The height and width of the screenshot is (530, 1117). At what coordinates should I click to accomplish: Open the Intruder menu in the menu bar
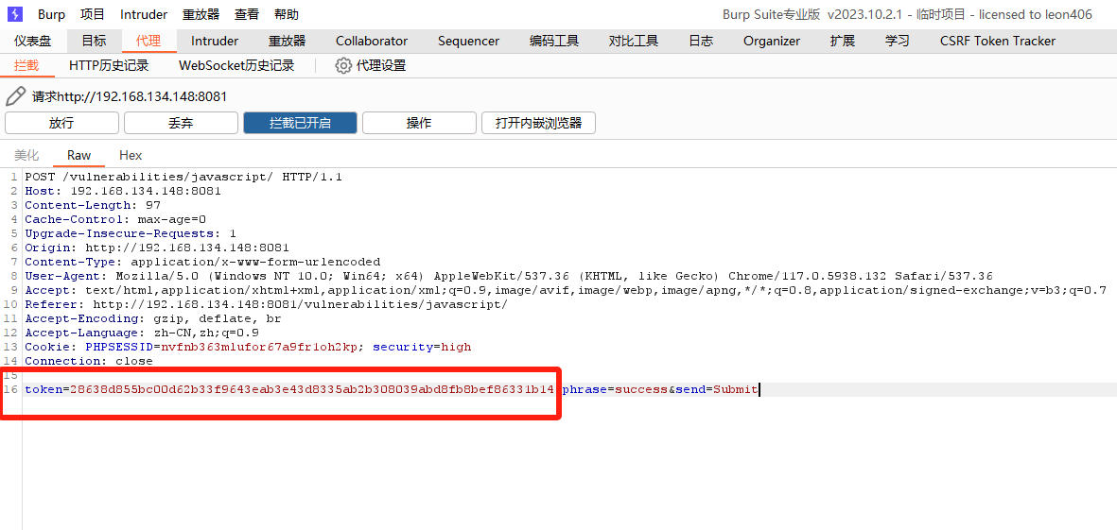pyautogui.click(x=144, y=14)
